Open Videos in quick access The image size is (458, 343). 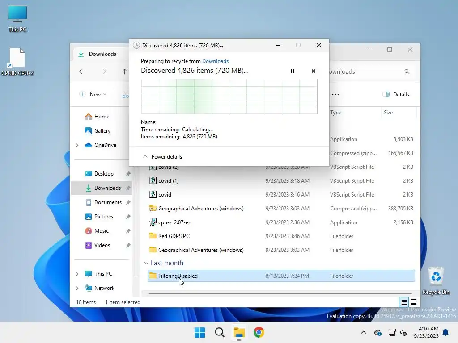(102, 245)
